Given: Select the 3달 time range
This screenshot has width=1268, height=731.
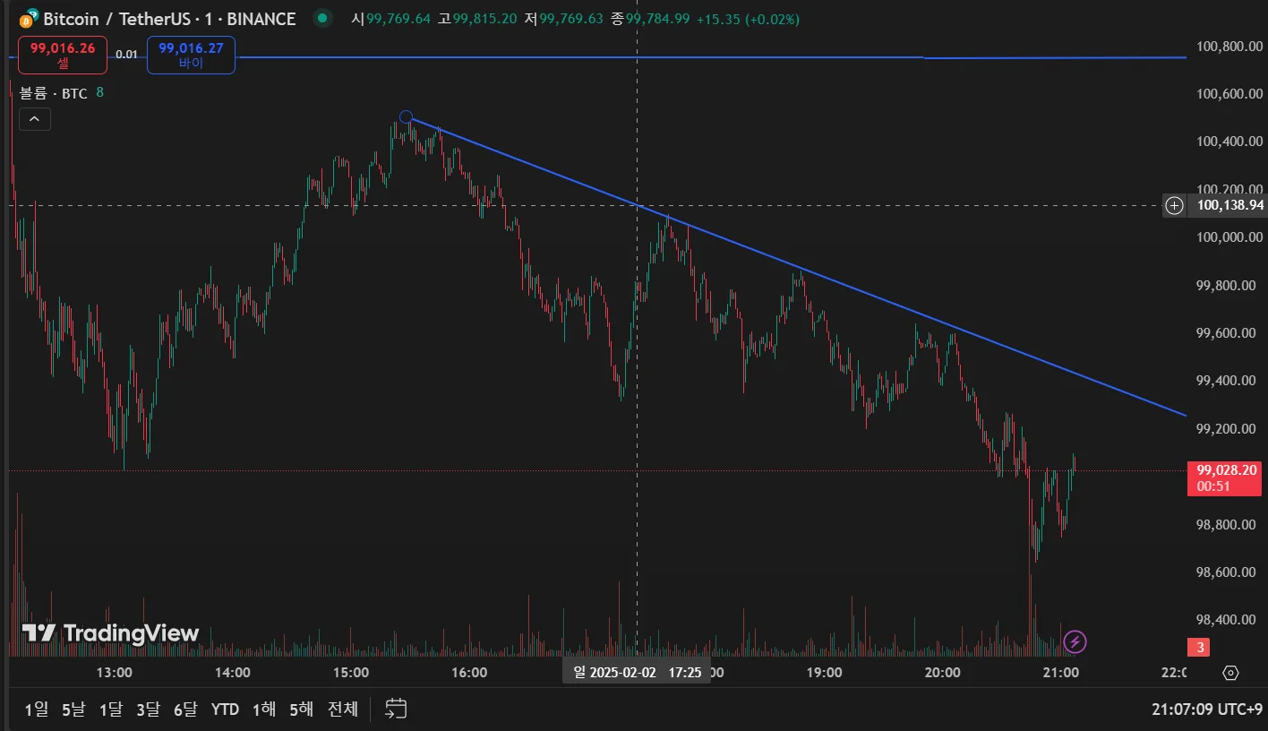Looking at the screenshot, I should pyautogui.click(x=148, y=709).
